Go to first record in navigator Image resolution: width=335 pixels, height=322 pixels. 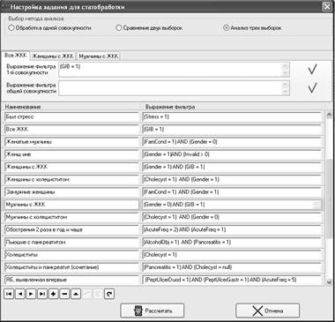pyautogui.click(x=9, y=294)
